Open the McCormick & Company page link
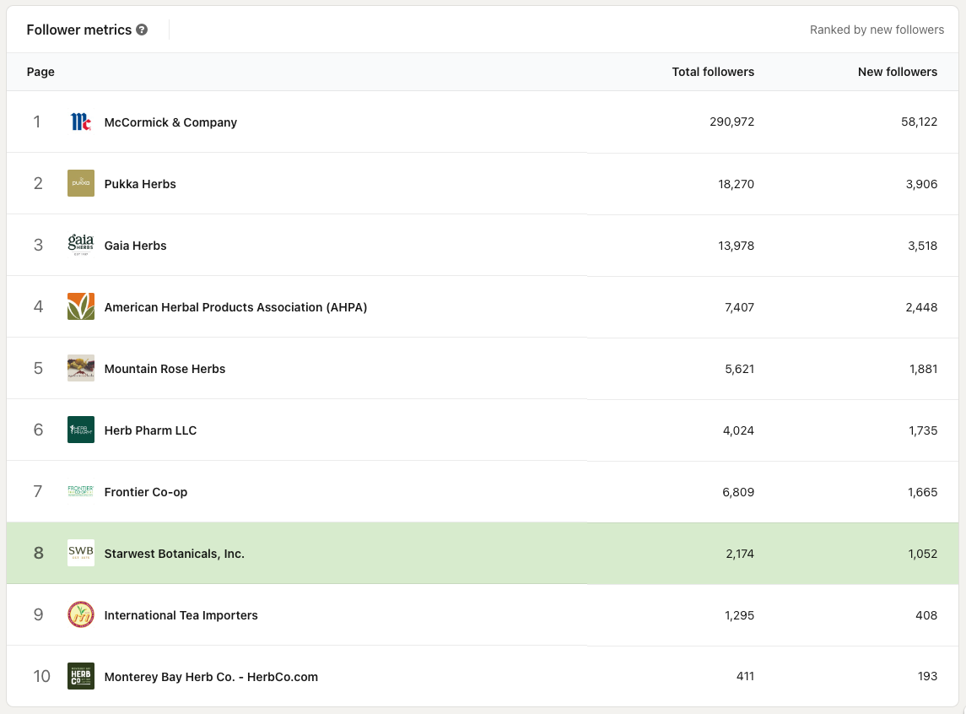The image size is (966, 714). pyautogui.click(x=170, y=122)
